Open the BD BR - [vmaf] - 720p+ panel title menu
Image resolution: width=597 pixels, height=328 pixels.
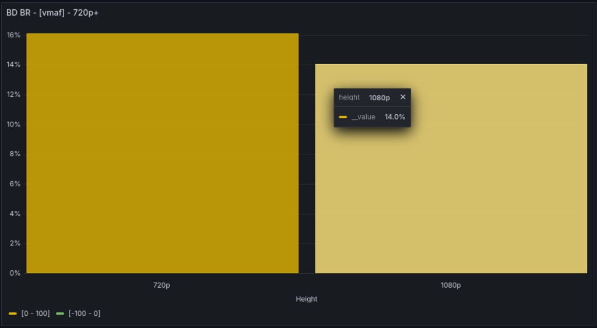[x=52, y=12]
